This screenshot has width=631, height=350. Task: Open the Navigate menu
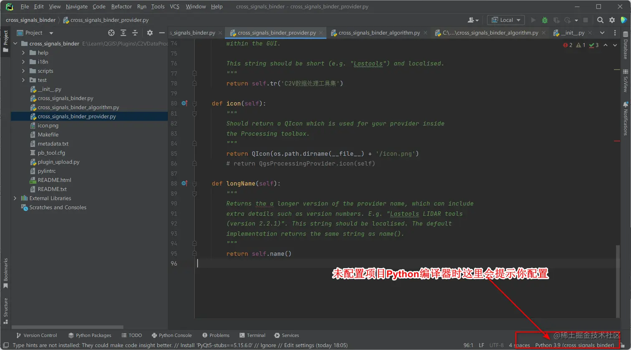[x=77, y=7]
